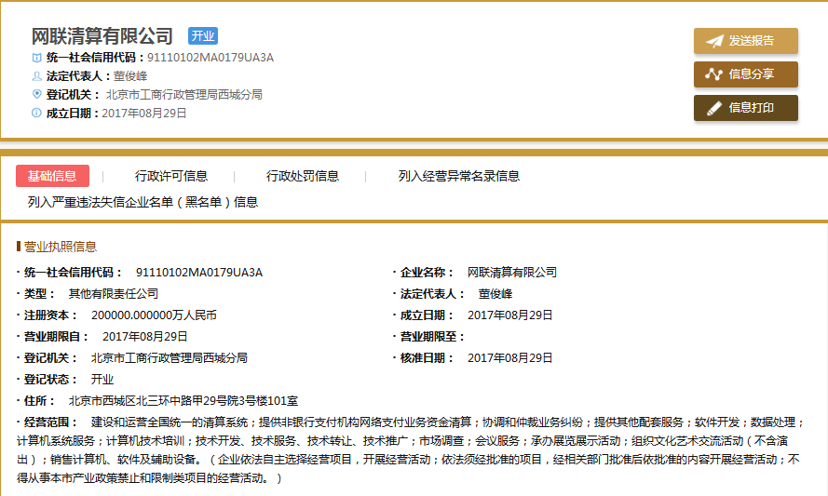This screenshot has height=496, width=828.
Task: Switch to the 行政处罚信息 tab
Action: coord(303,176)
